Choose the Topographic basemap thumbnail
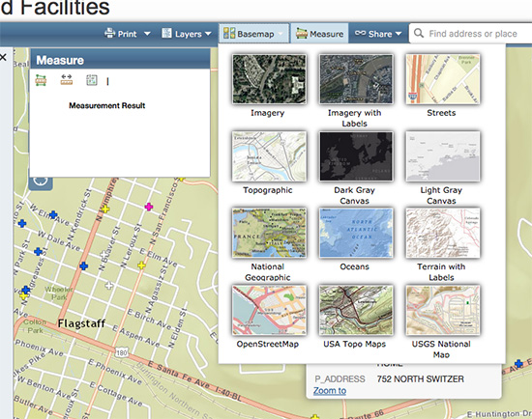 pyautogui.click(x=269, y=156)
